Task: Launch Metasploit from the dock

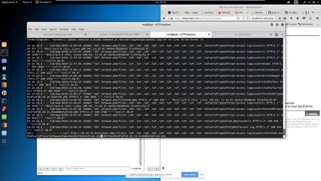Action: 4,69
